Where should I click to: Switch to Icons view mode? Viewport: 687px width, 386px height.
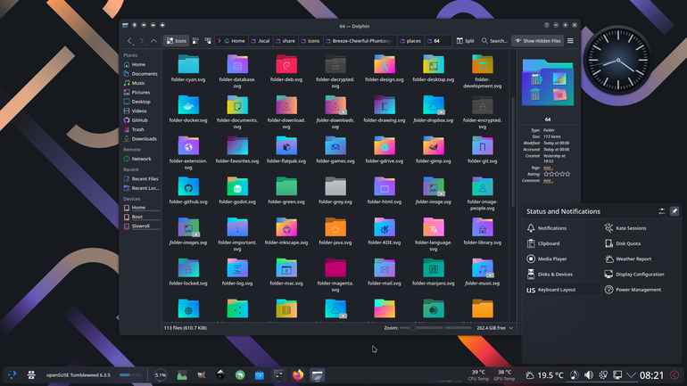177,41
